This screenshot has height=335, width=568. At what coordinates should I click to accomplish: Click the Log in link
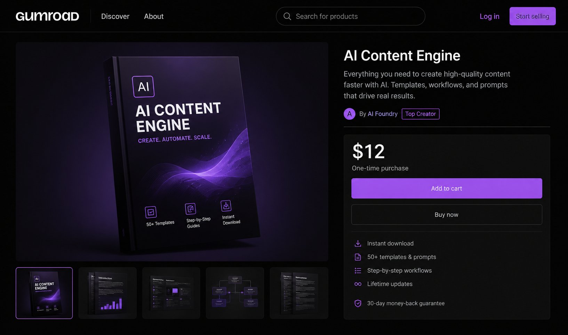coord(489,16)
